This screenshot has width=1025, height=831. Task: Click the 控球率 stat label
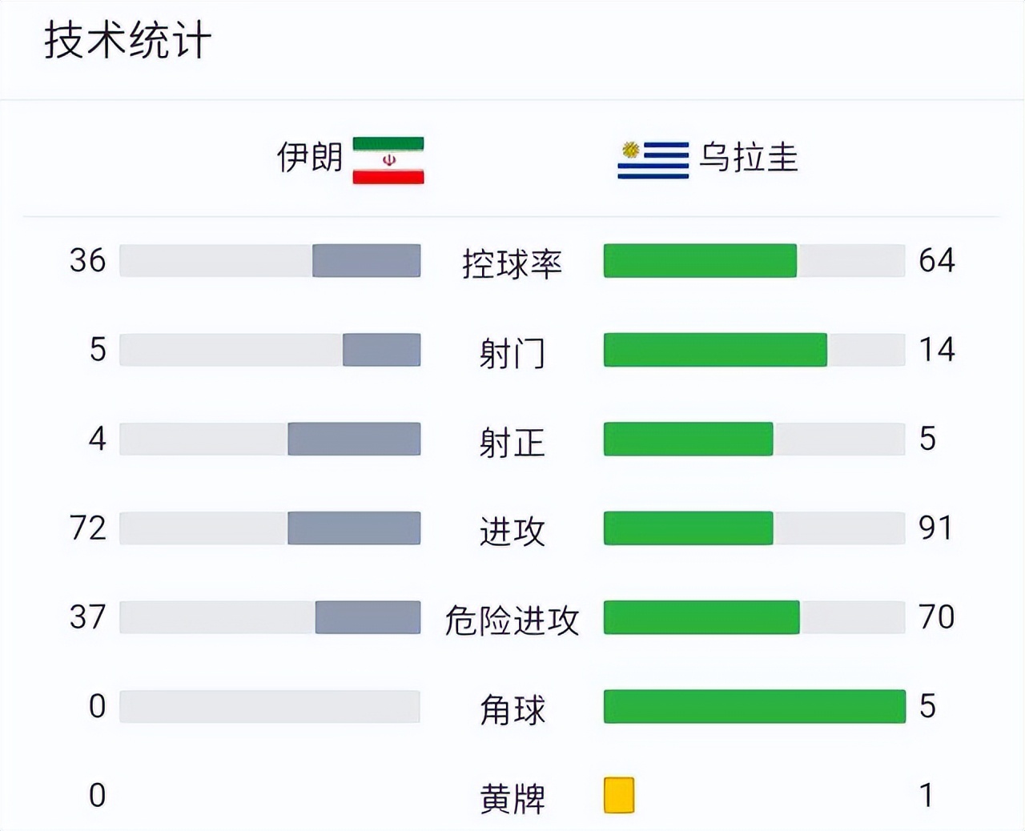[x=512, y=263]
